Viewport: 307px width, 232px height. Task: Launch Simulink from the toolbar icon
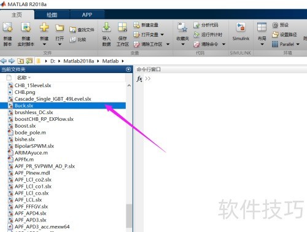241,28
